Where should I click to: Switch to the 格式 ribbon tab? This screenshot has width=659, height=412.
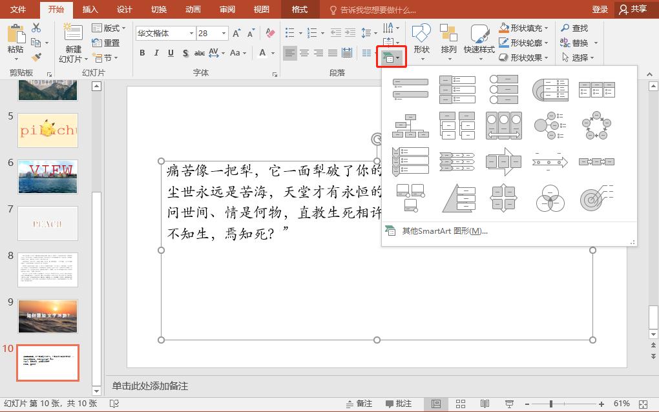coord(298,10)
